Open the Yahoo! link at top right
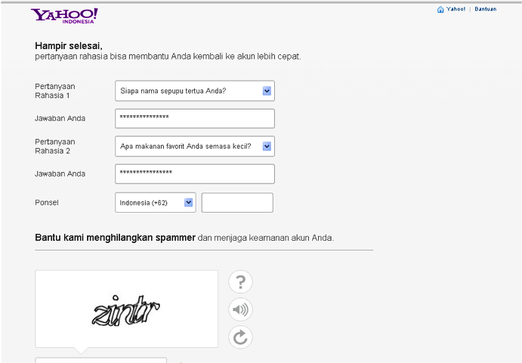 [456, 9]
